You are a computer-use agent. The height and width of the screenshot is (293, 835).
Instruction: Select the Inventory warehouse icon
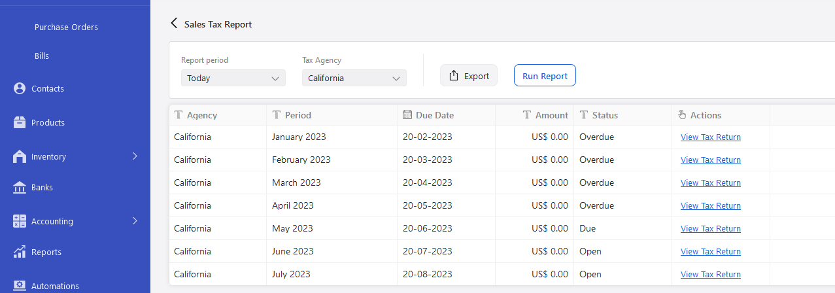click(20, 156)
